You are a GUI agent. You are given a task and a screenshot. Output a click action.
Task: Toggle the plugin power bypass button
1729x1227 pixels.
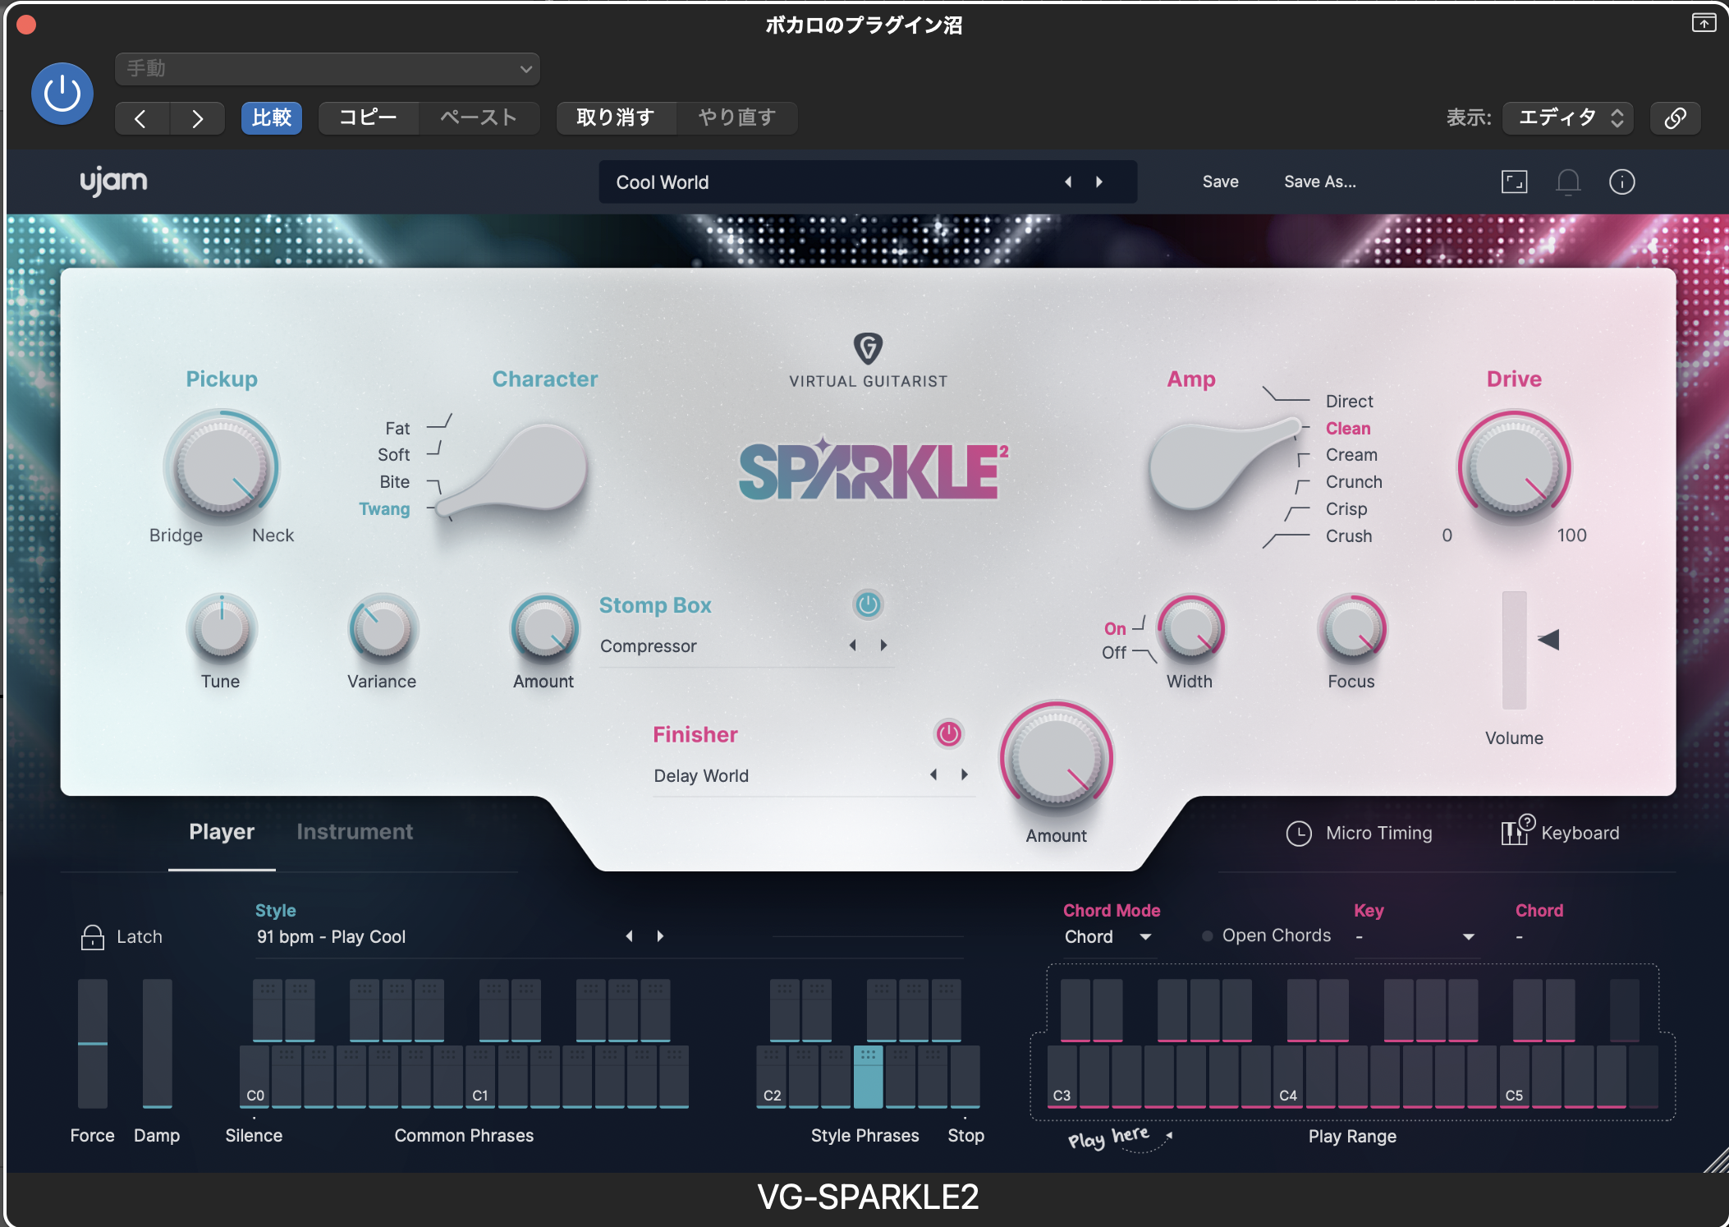62,94
